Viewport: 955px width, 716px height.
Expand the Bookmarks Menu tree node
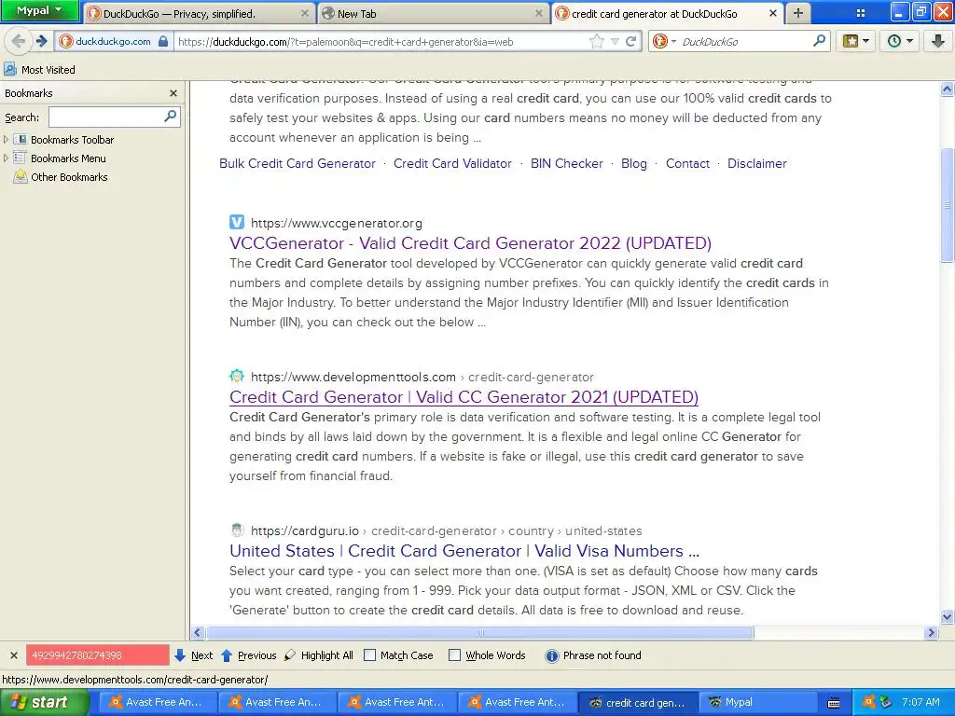7,158
